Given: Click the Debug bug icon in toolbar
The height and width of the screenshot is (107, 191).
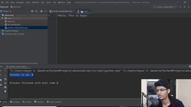Looking at the screenshot, I should tap(184, 7).
